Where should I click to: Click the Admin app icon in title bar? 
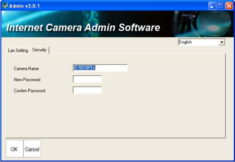point(5,6)
